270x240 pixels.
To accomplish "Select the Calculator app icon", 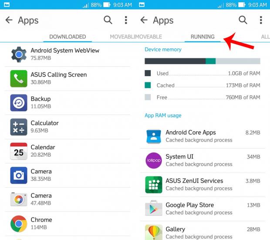I will (x=19, y=127).
